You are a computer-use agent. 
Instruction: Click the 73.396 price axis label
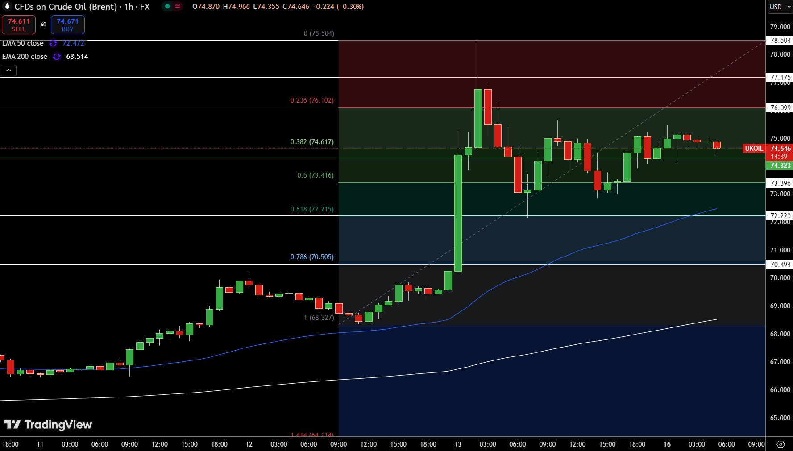click(780, 183)
